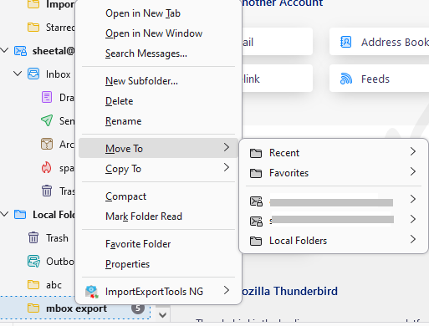Select the mbox export folder

point(76,308)
